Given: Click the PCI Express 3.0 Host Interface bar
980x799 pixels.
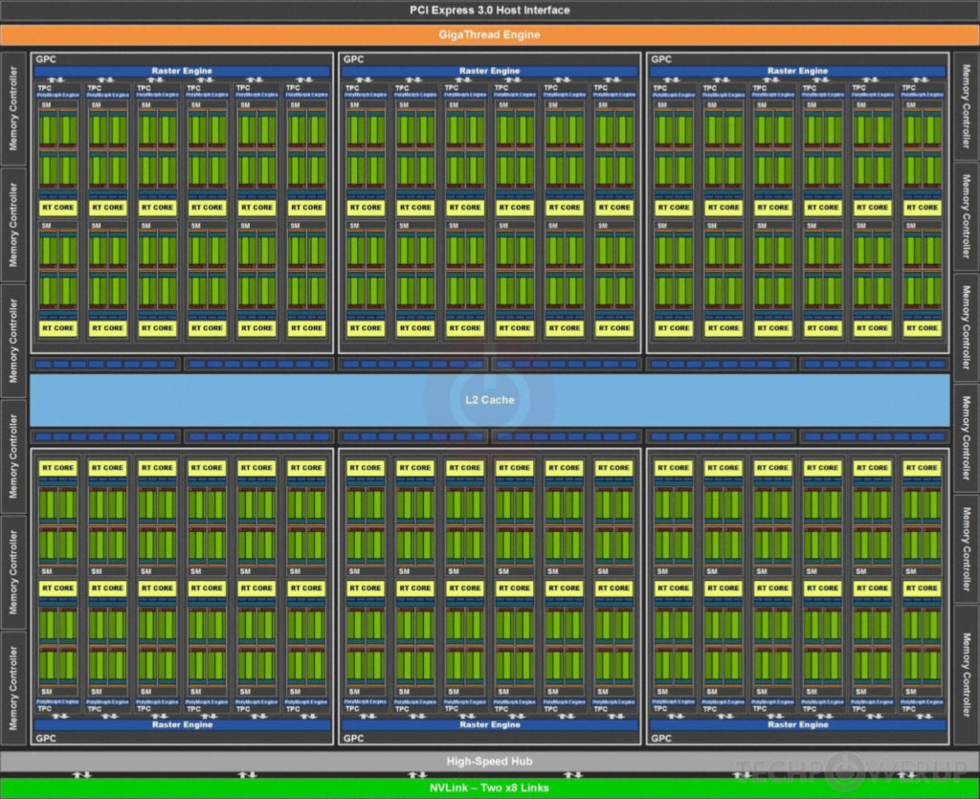Looking at the screenshot, I should [x=490, y=10].
